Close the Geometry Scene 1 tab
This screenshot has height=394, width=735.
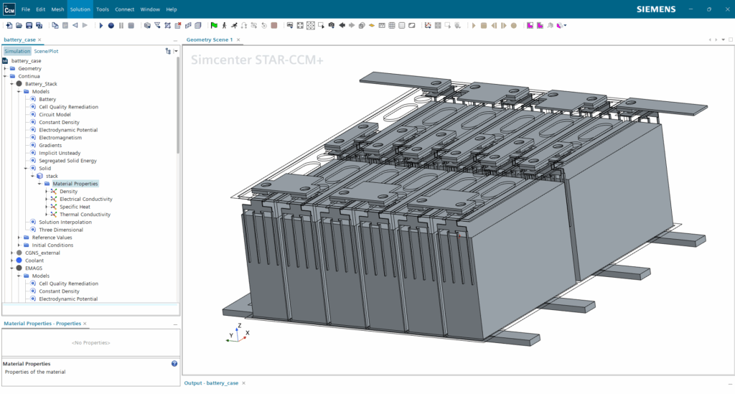point(238,39)
